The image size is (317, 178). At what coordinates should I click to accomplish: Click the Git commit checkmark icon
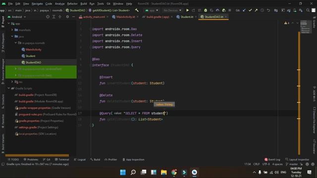click(250, 10)
